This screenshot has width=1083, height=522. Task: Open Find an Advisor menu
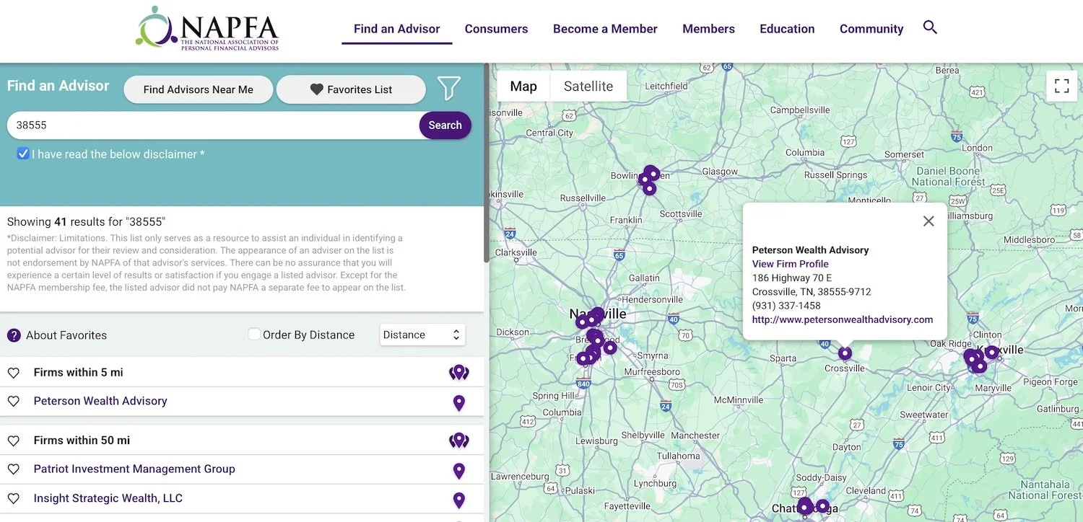pos(396,29)
